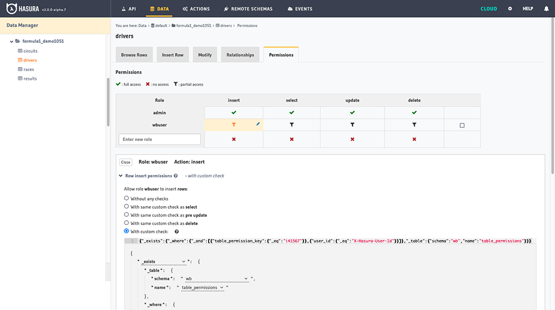The image size is (555, 310).
Task: Click the wbuser role cell
Action: tap(160, 124)
